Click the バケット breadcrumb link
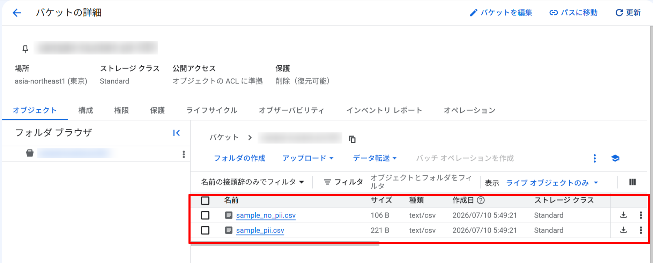The height and width of the screenshot is (263, 653). point(224,137)
